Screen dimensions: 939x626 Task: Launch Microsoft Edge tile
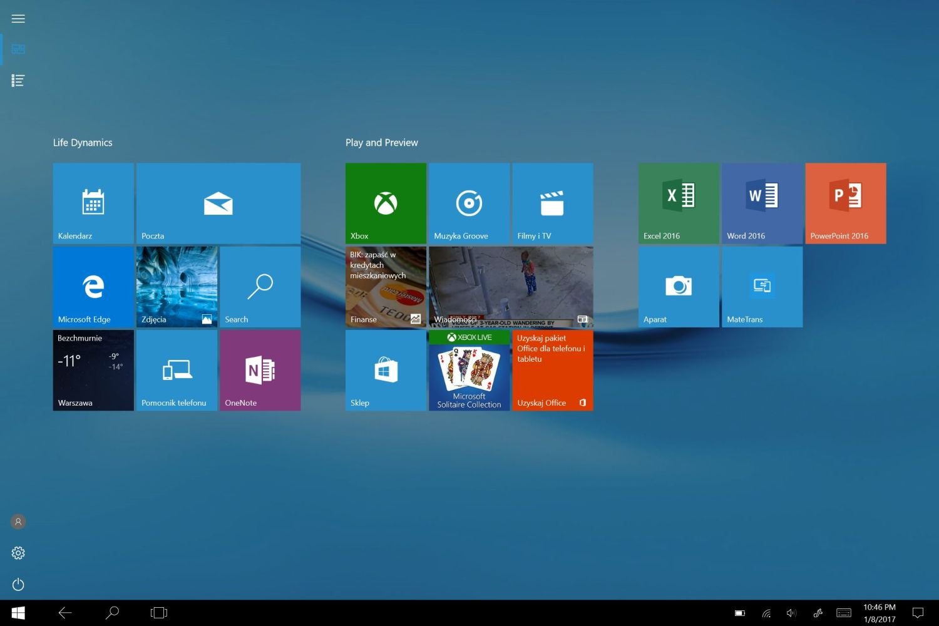tap(93, 287)
